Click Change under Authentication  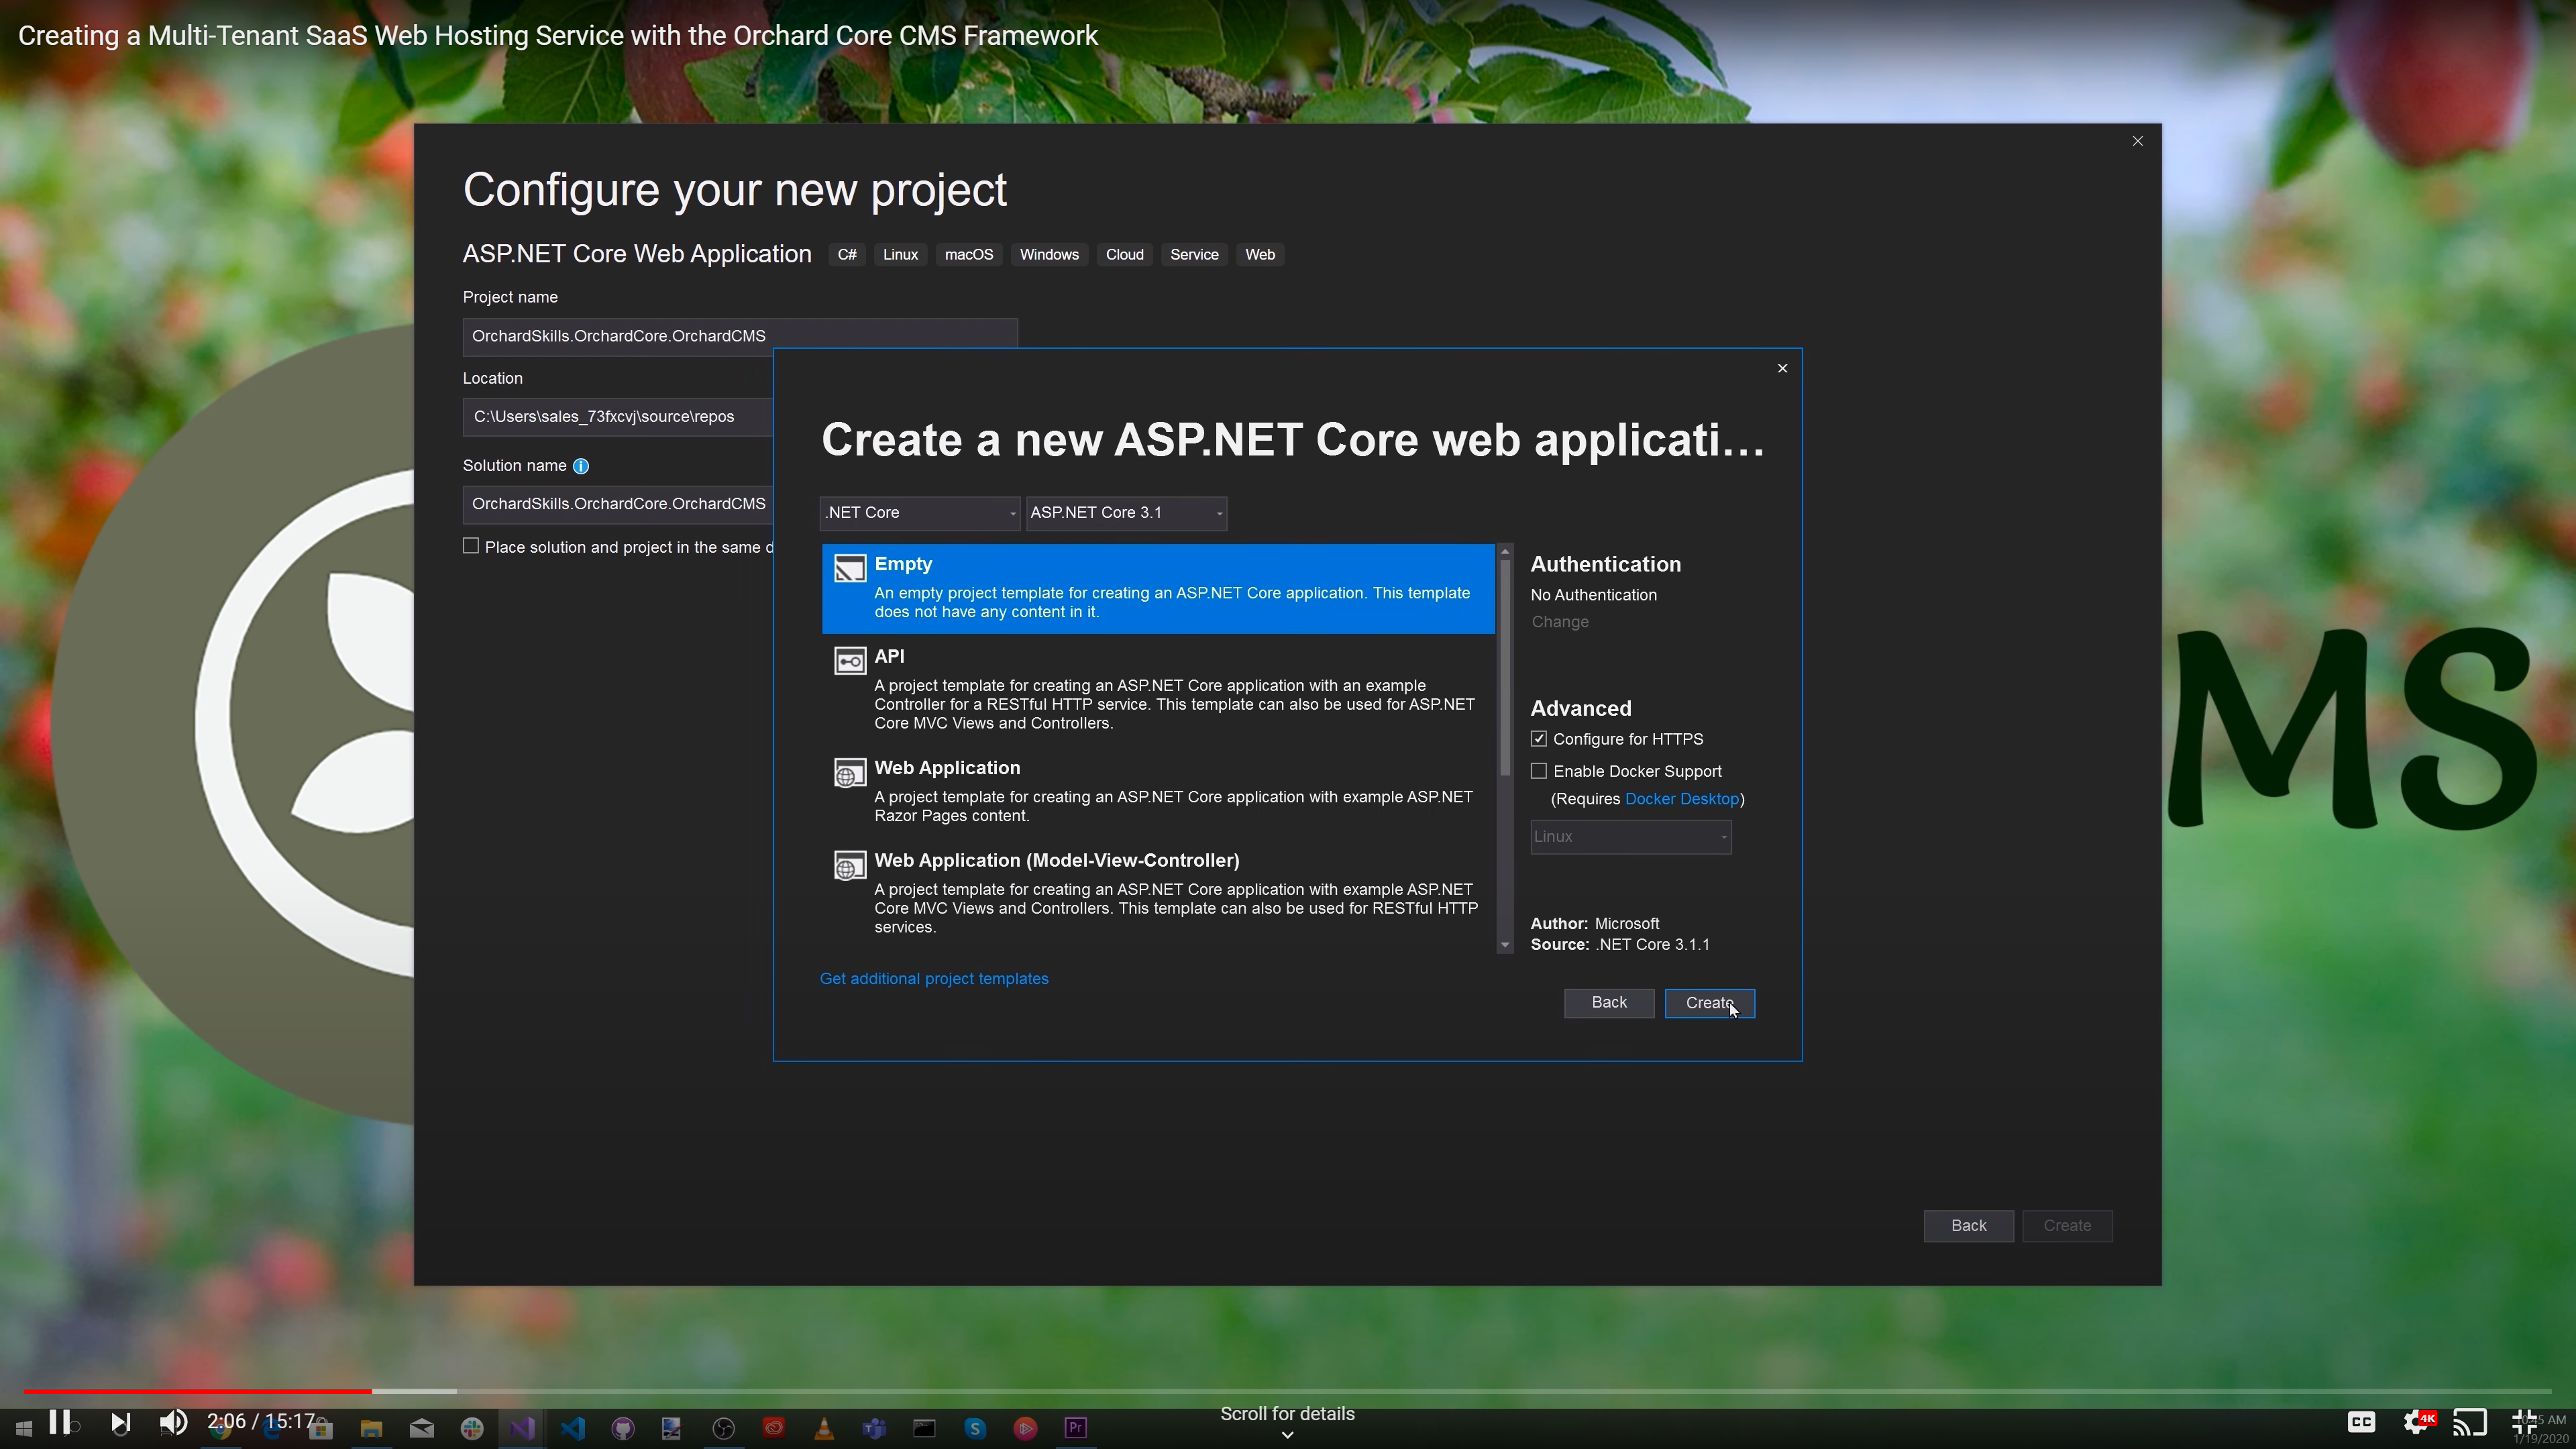coord(1560,622)
